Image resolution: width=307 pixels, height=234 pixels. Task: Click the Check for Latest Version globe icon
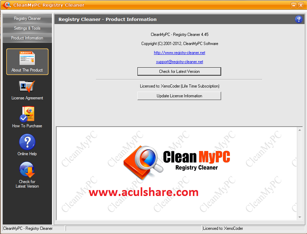pos(27,169)
